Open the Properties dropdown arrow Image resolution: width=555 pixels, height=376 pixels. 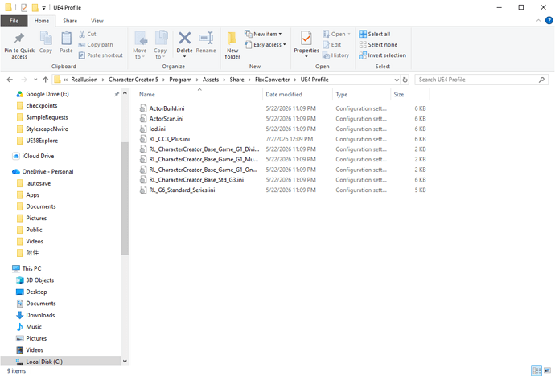click(306, 56)
